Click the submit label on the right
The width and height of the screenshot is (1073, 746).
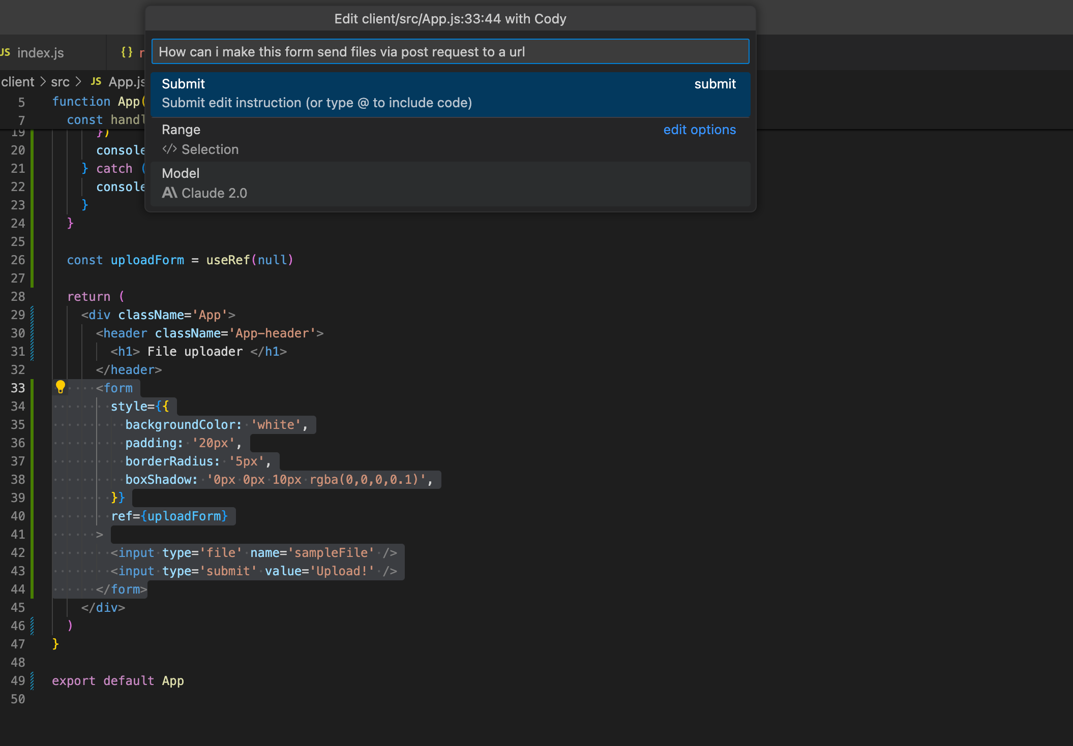click(x=715, y=84)
